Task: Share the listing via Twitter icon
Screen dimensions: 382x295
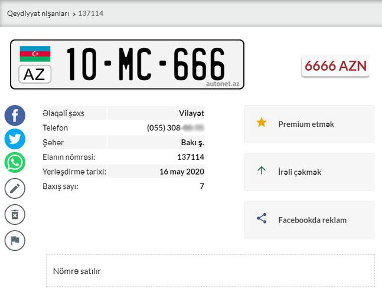Action: (x=15, y=139)
